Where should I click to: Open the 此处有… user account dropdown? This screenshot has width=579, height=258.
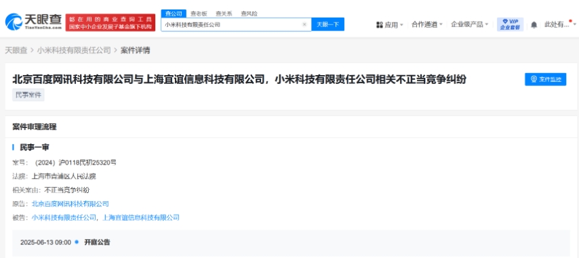[560, 24]
